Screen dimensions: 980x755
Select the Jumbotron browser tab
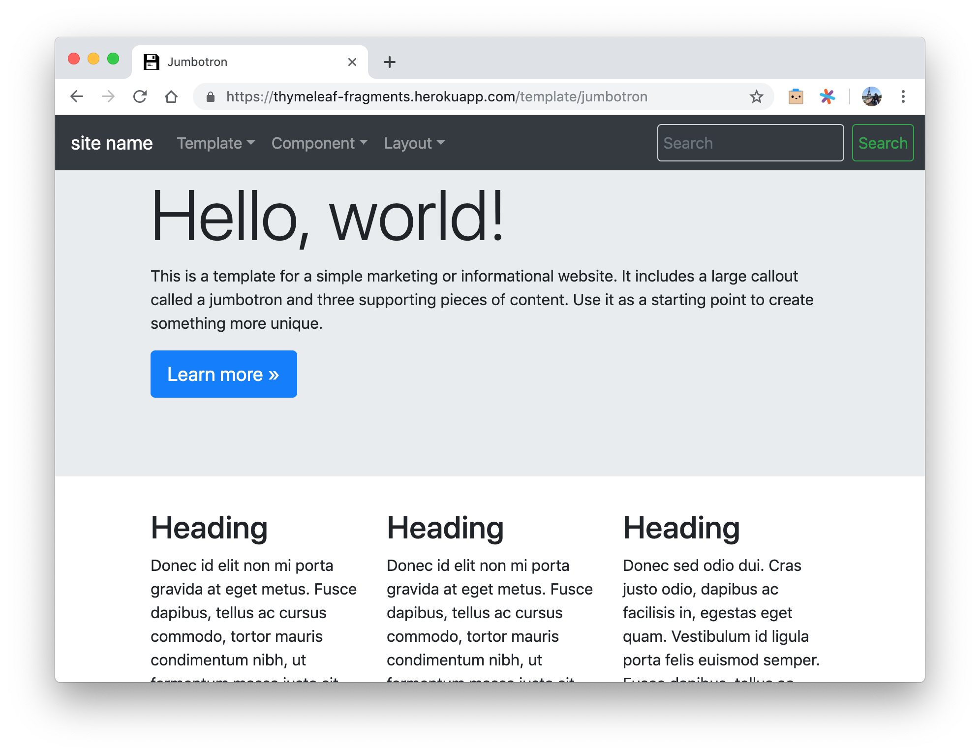236,62
